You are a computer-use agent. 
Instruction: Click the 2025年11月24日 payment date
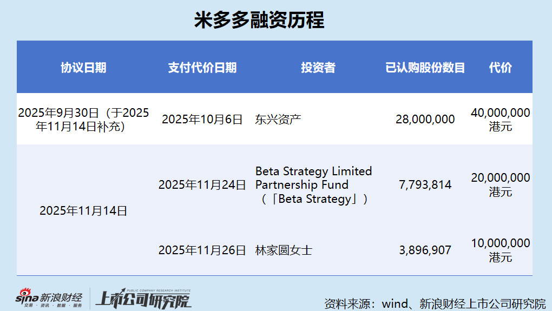click(202, 185)
